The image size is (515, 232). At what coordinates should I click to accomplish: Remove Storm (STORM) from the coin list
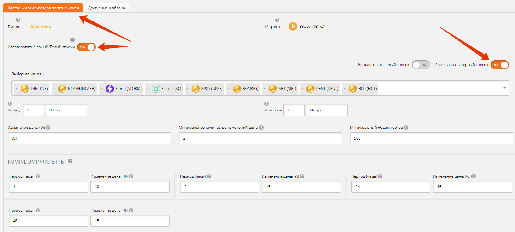point(101,89)
